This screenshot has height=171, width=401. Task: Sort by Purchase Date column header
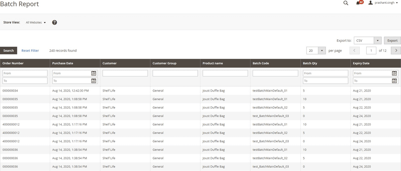(x=75, y=63)
